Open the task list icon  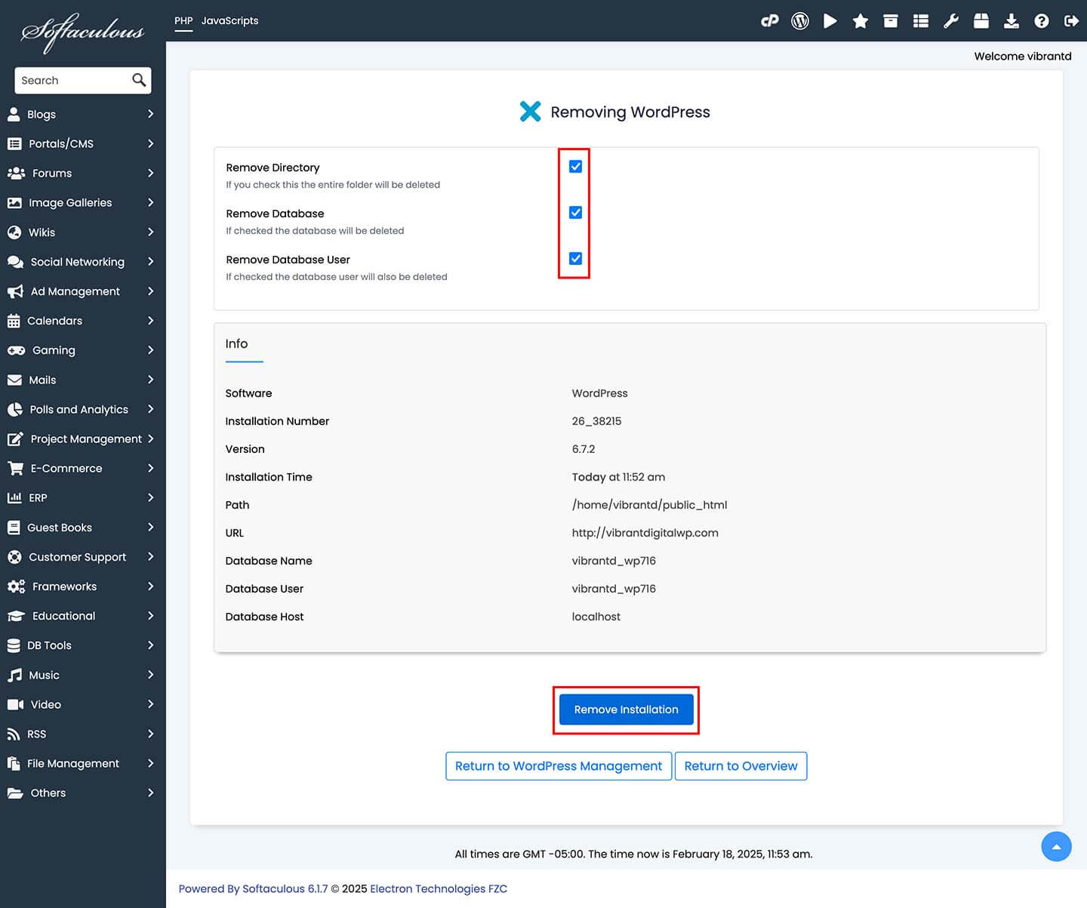(x=921, y=21)
